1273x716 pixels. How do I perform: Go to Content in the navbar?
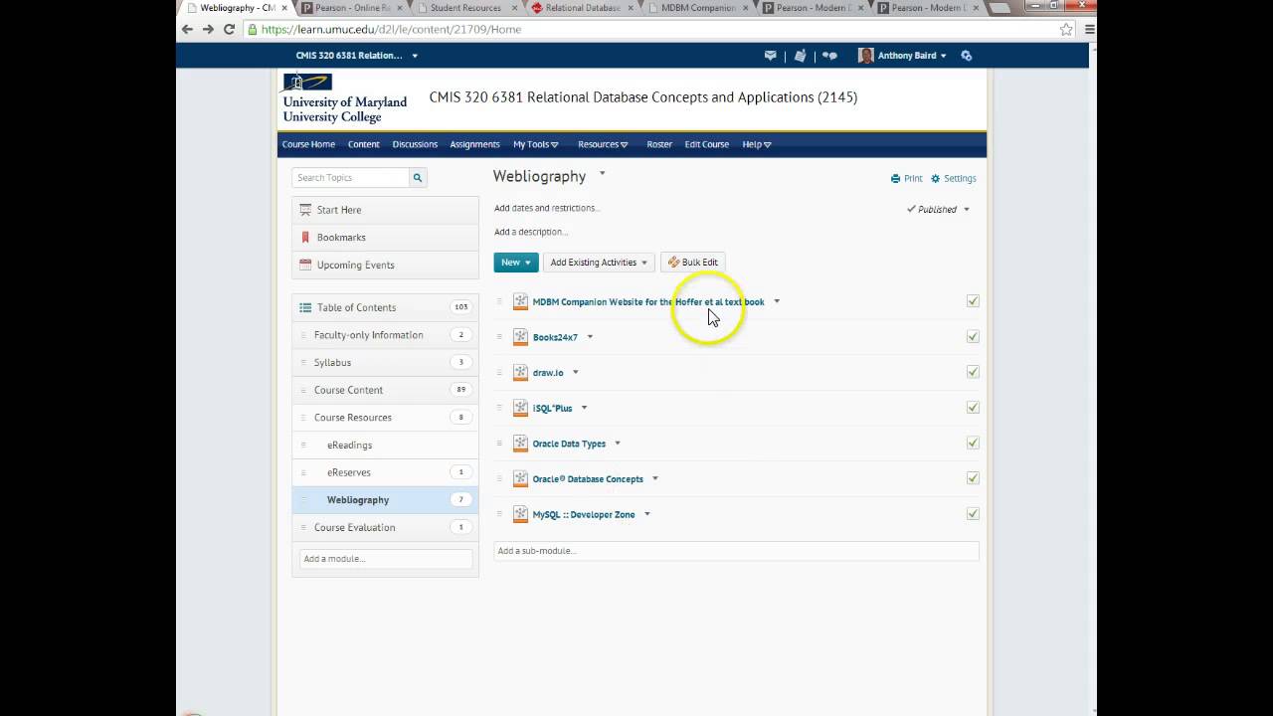364,144
